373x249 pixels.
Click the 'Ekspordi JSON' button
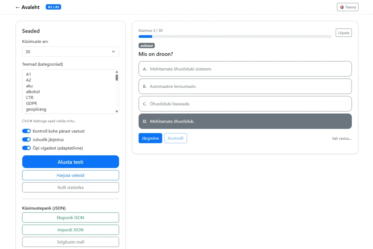[x=70, y=218]
